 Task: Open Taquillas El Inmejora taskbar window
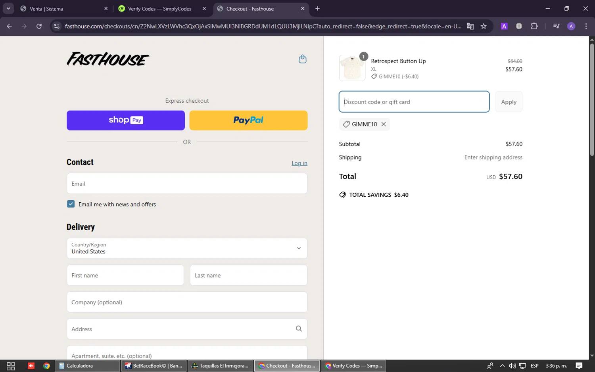pyautogui.click(x=220, y=366)
